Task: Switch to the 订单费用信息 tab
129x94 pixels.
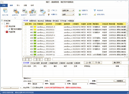Action: (53, 63)
